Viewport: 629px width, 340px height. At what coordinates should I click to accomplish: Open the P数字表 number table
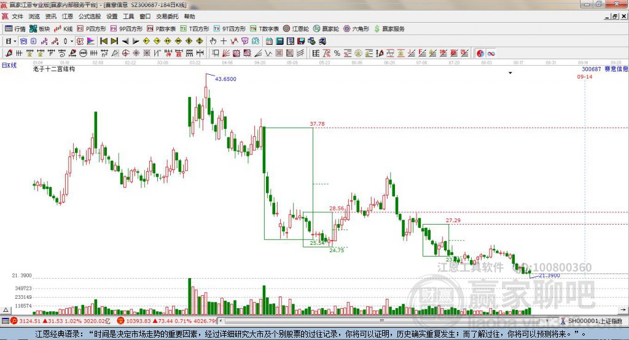[162, 29]
